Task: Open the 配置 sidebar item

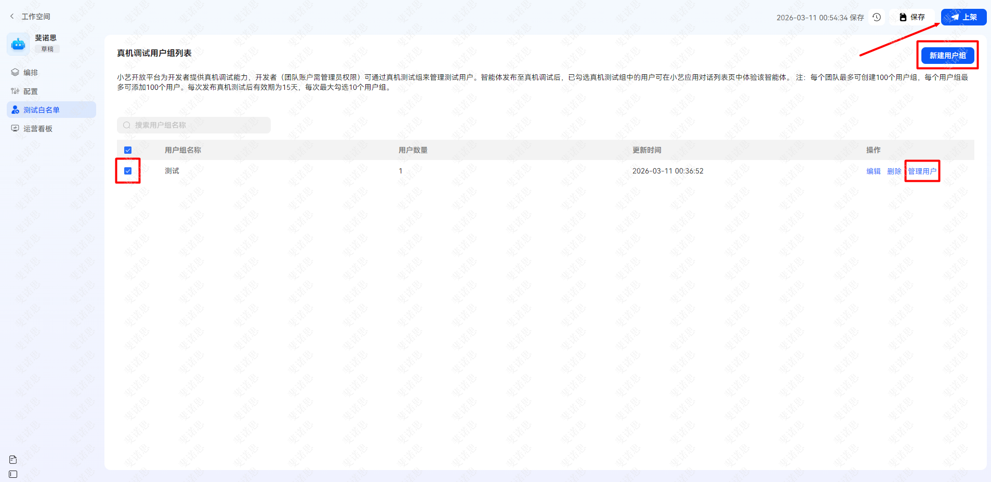Action: pos(51,91)
